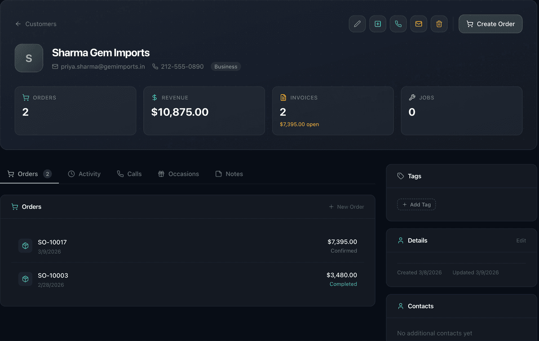Select the Orders tab

click(x=29, y=174)
